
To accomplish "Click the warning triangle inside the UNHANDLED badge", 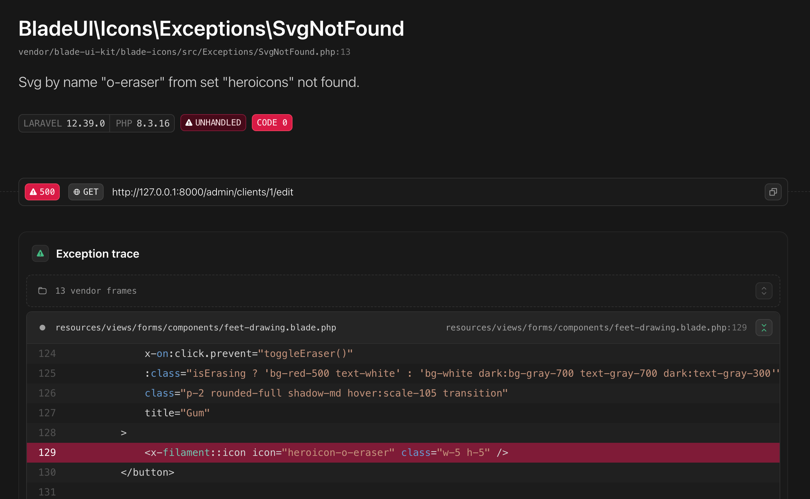I will [x=190, y=123].
